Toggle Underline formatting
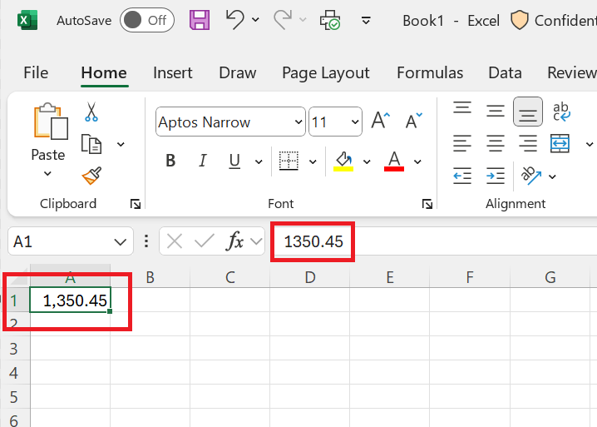597x427 pixels. [x=234, y=161]
